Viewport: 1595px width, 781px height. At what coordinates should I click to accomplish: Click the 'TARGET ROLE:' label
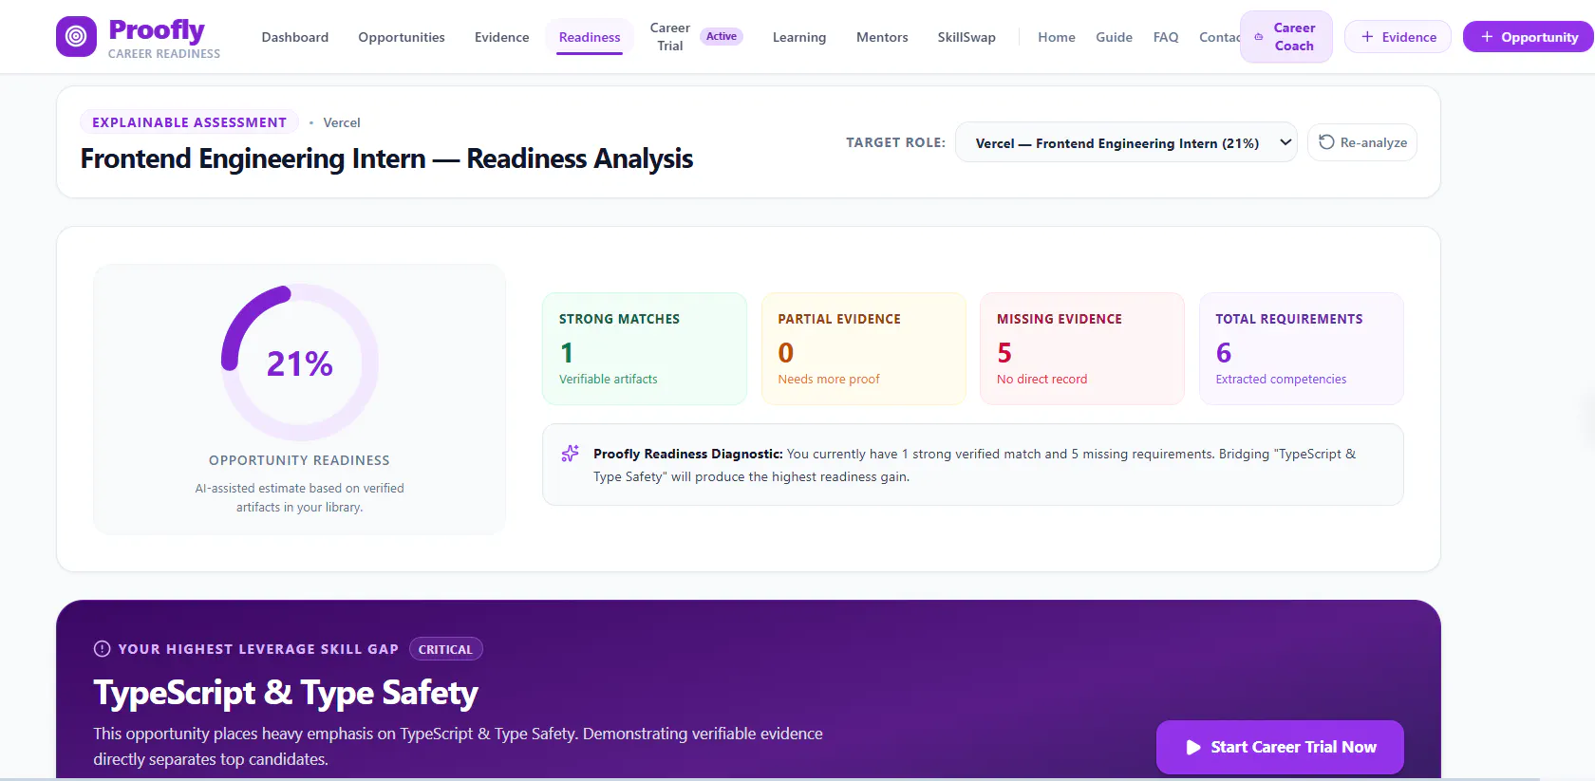pyautogui.click(x=895, y=142)
